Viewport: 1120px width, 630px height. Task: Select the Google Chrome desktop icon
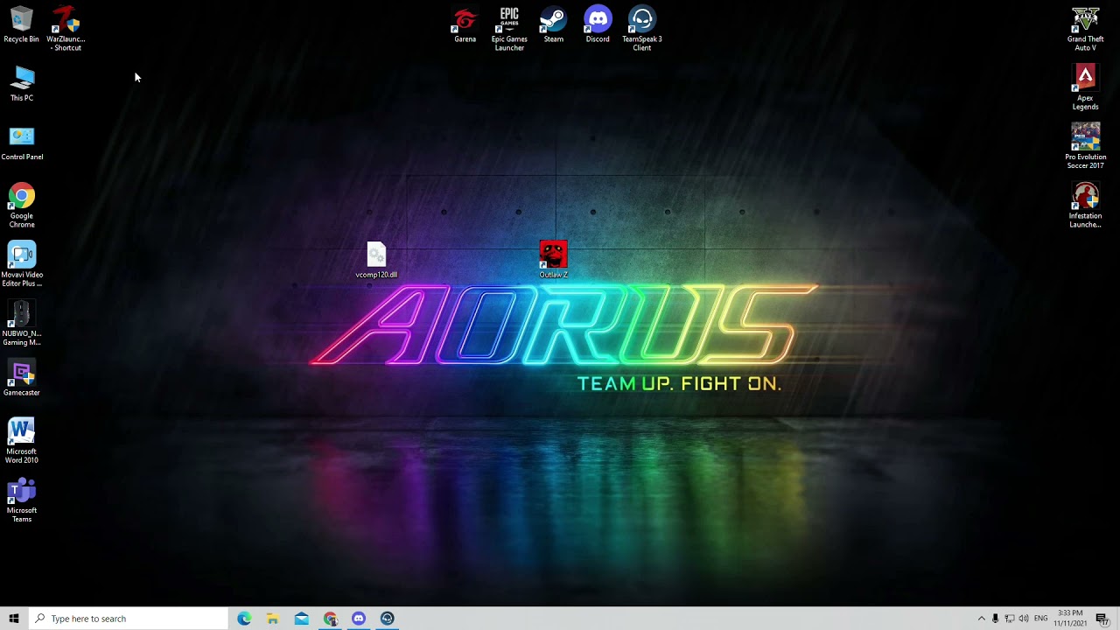click(22, 206)
